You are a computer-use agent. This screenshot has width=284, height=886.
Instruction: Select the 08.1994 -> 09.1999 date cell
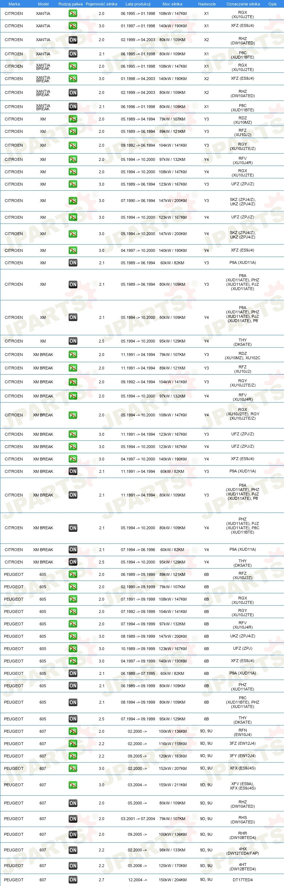[x=138, y=702]
